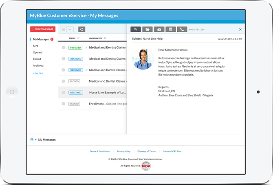This screenshot has width=273, height=185.
Task: Check the Enrollment message row checkbox
Action: 63,104
